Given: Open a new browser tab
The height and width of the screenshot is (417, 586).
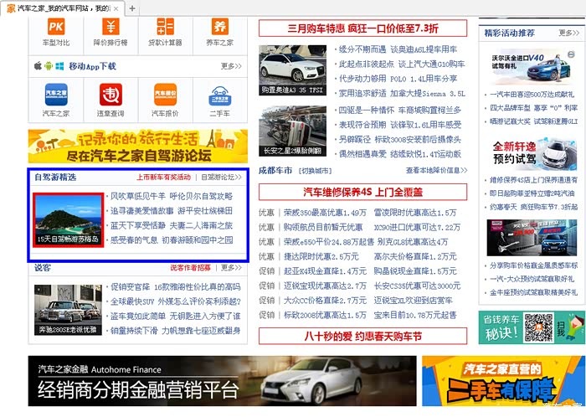Looking at the screenshot, I should pos(132,8).
